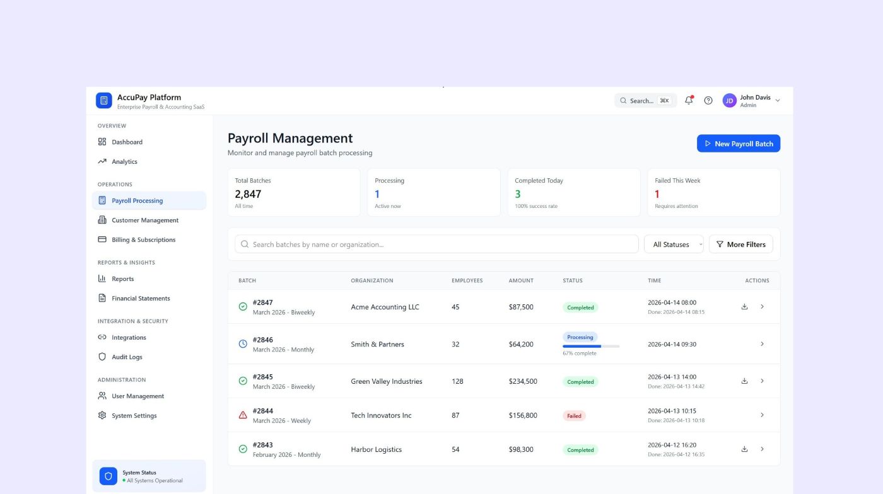This screenshot has width=883, height=494.
Task: Open Billing & Subscriptions page
Action: 149,239
